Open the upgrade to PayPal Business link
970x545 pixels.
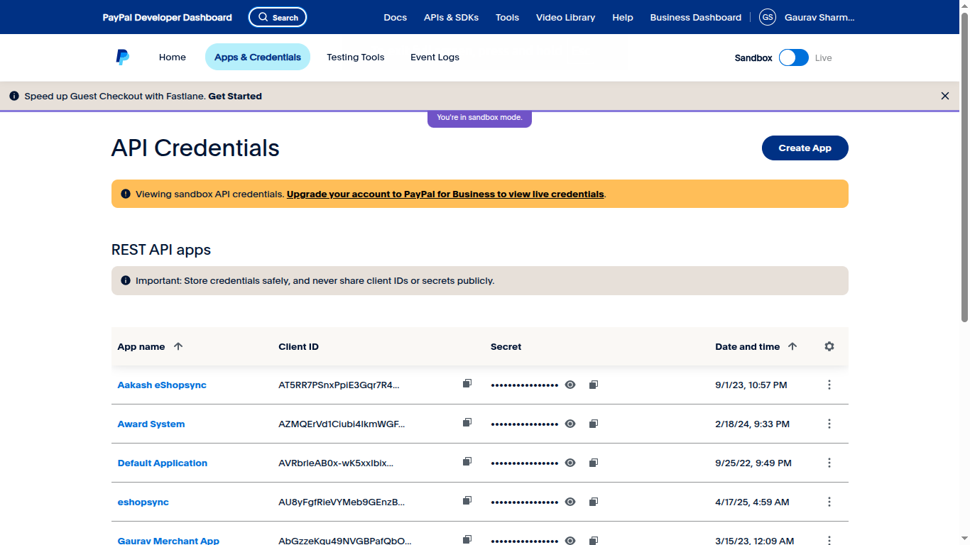tap(445, 194)
